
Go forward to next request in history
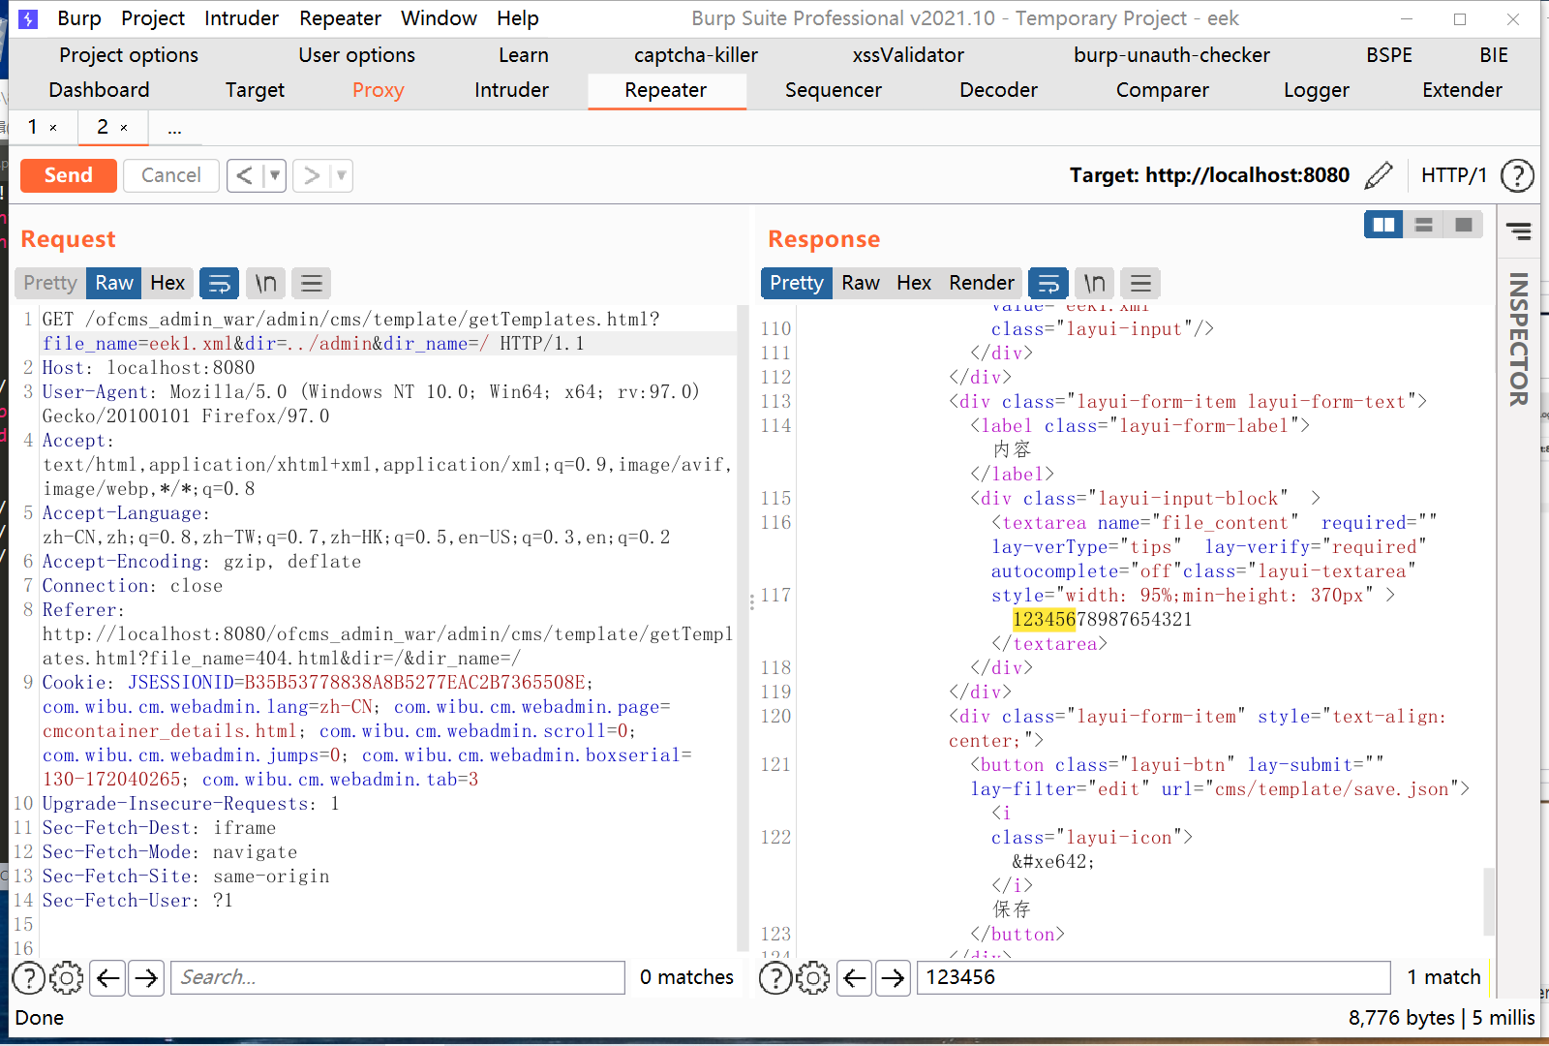click(311, 175)
